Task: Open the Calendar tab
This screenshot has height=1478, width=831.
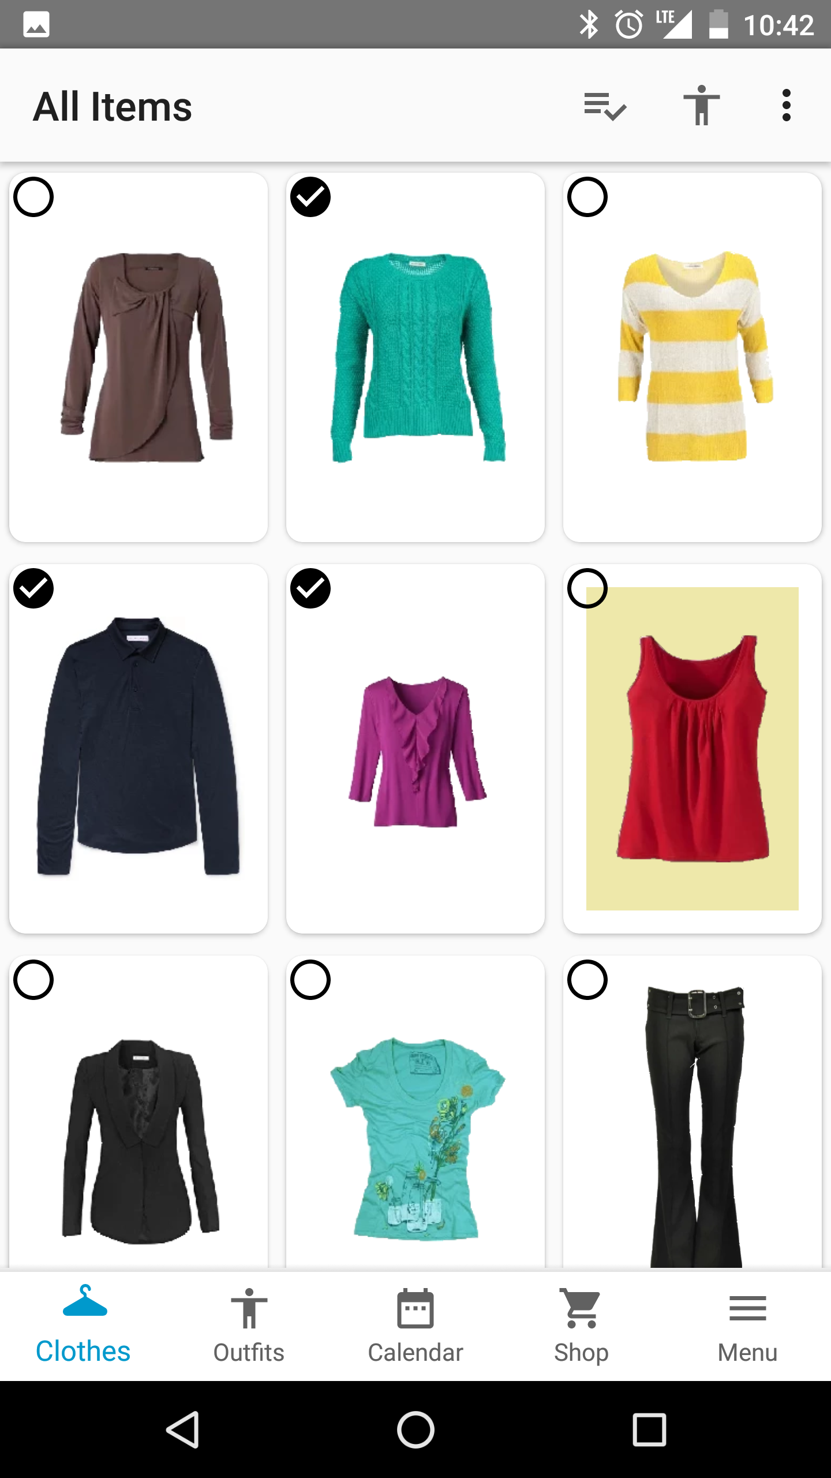Action: point(415,1327)
